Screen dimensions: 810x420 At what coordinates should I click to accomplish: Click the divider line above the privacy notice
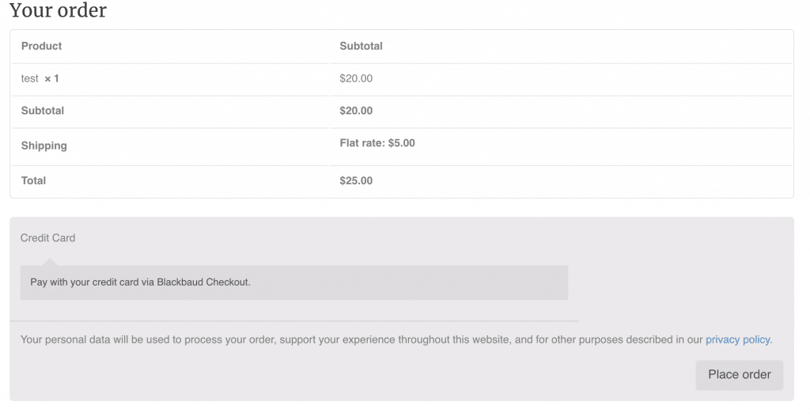(x=294, y=321)
